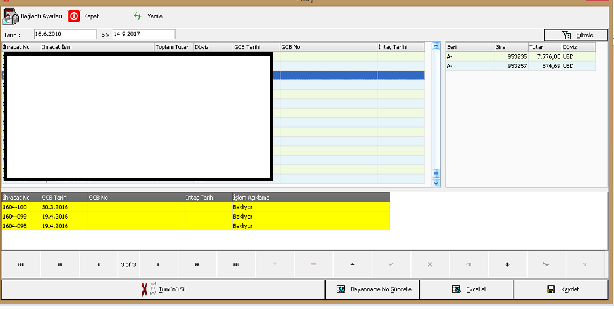Save with Kaydet button
This screenshot has height=309, width=614.
coord(561,290)
